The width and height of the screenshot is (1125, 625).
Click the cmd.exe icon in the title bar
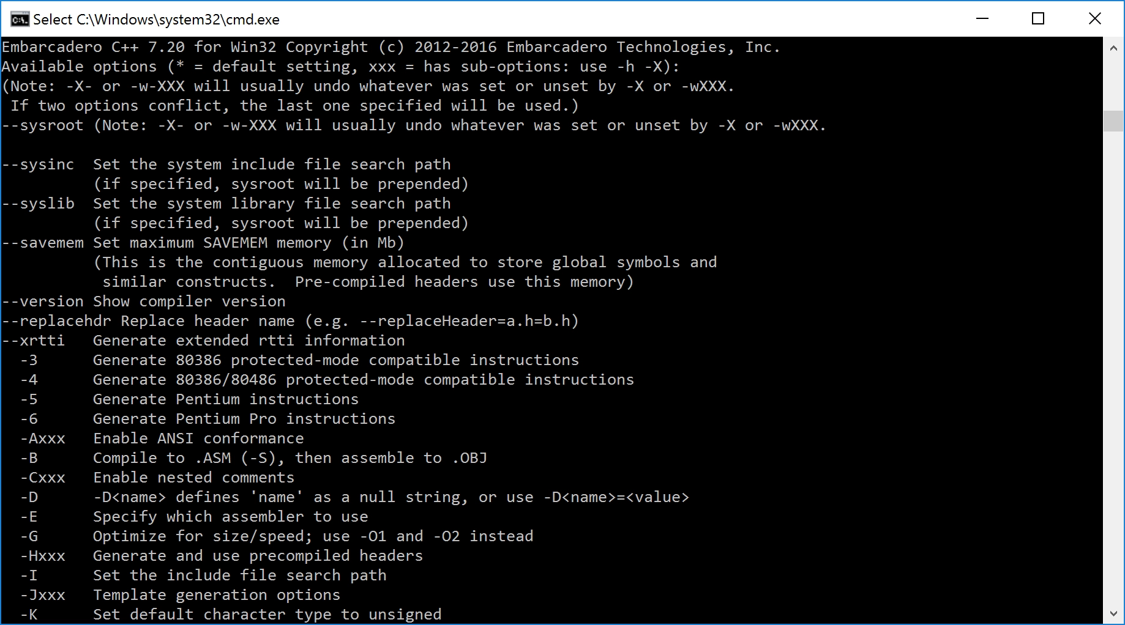[19, 19]
